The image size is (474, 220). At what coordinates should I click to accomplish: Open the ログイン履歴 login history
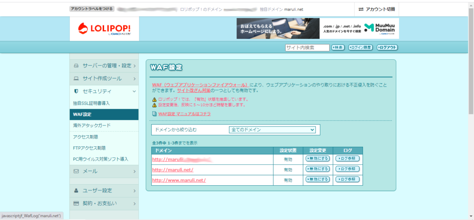[x=360, y=48]
